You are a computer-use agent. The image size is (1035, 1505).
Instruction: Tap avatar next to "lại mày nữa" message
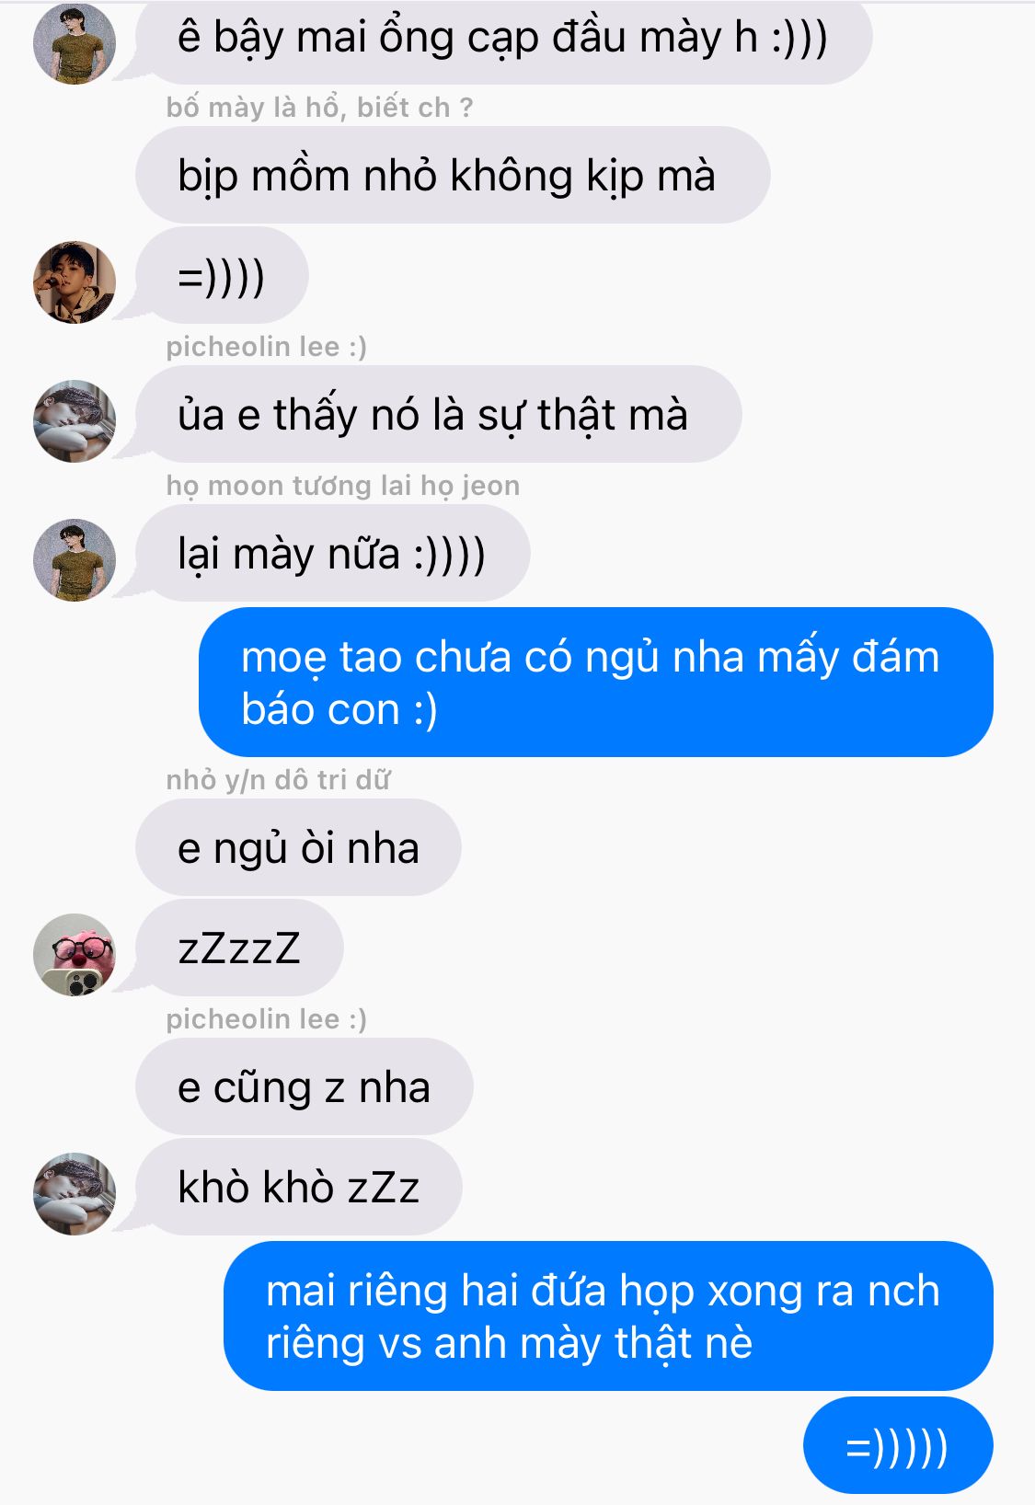click(x=75, y=560)
